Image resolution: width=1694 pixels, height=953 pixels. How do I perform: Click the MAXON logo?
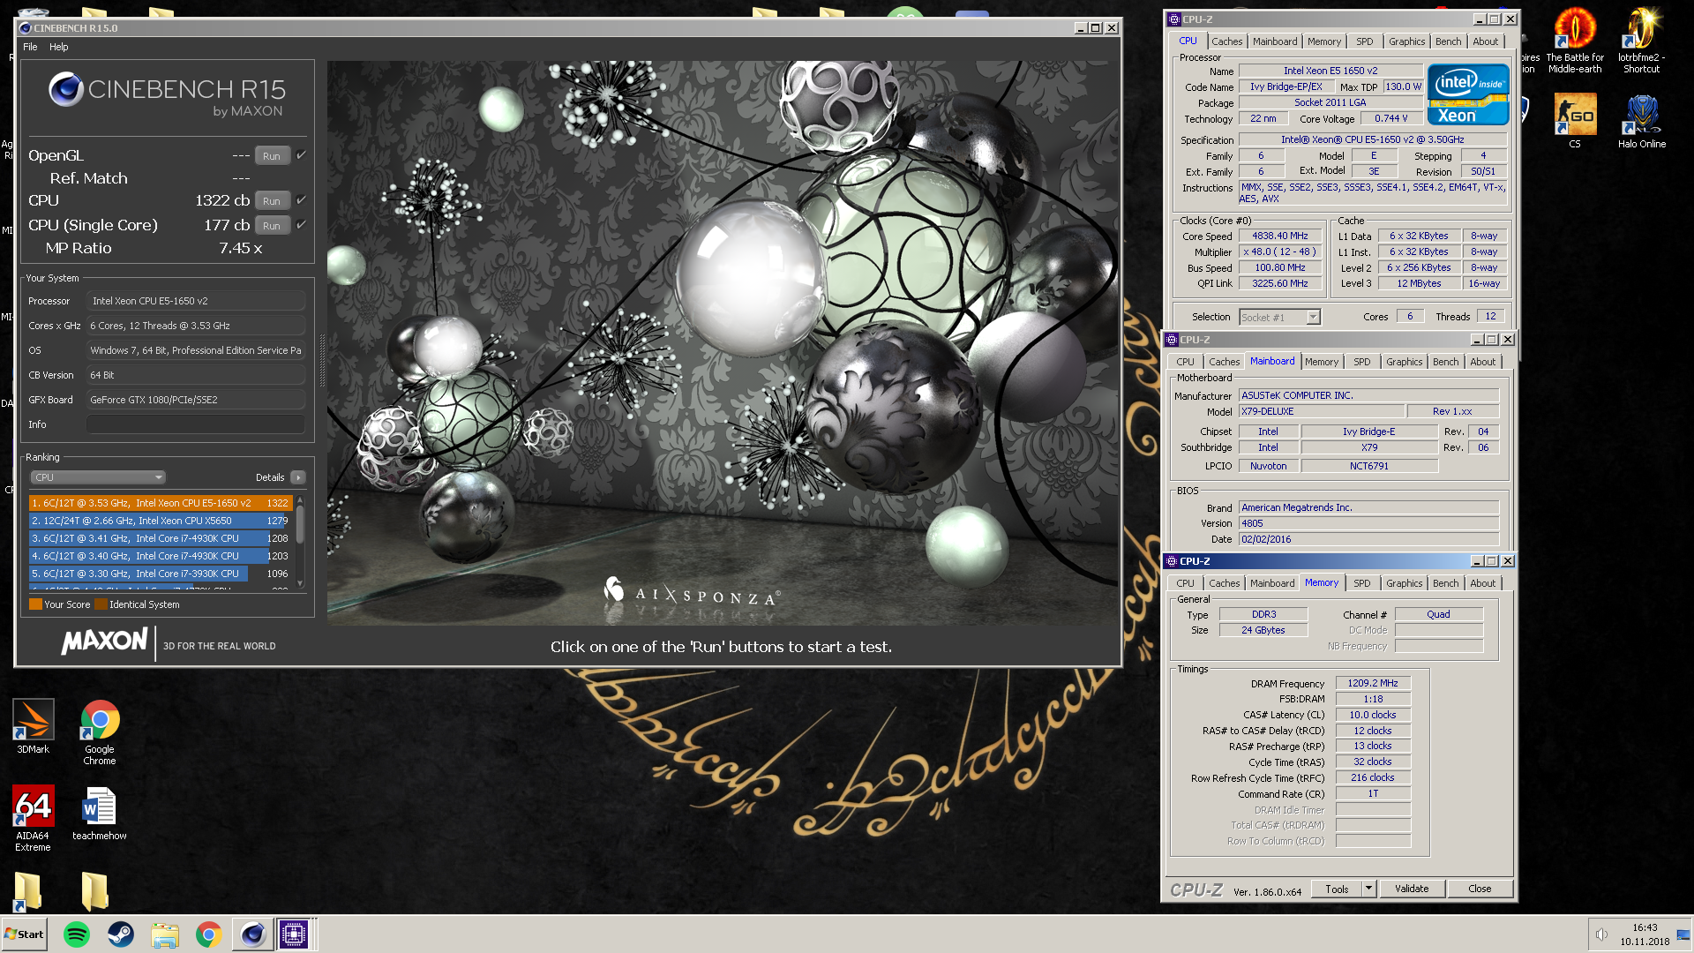click(104, 642)
